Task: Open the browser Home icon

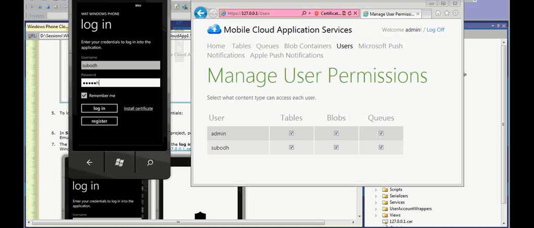Action: pyautogui.click(x=438, y=13)
